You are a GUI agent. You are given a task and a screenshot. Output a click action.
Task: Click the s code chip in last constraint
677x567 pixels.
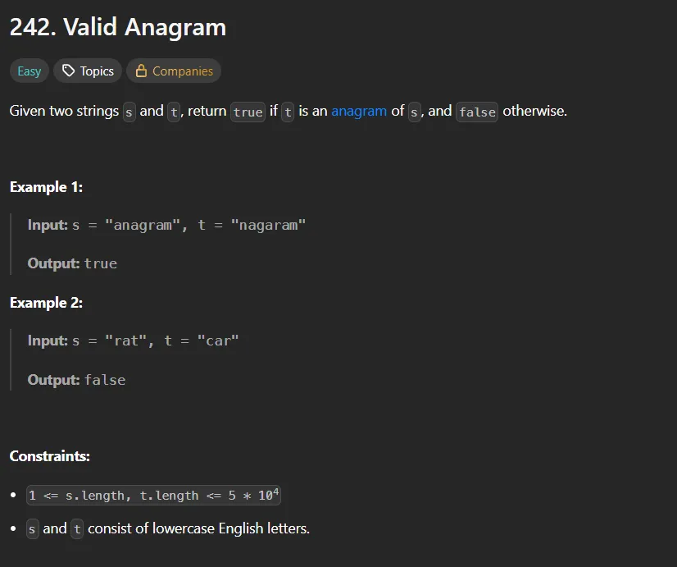click(33, 529)
